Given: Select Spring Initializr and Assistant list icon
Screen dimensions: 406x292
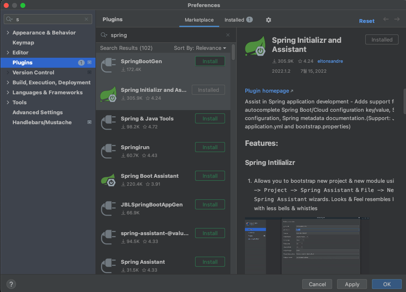Looking at the screenshot, I should point(108,94).
